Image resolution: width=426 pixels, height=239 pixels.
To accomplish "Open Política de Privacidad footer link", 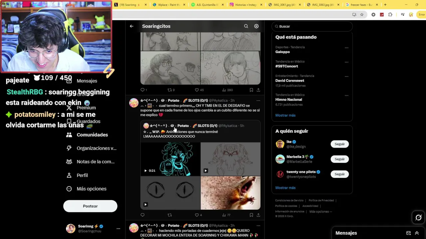I will point(321,200).
